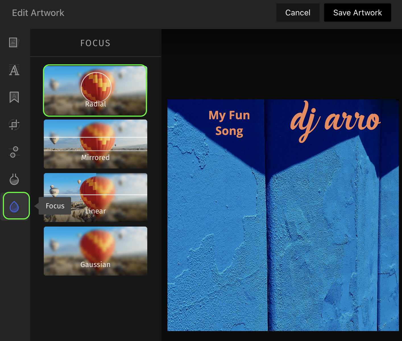
Task: Click the Cancel button
Action: point(298,13)
